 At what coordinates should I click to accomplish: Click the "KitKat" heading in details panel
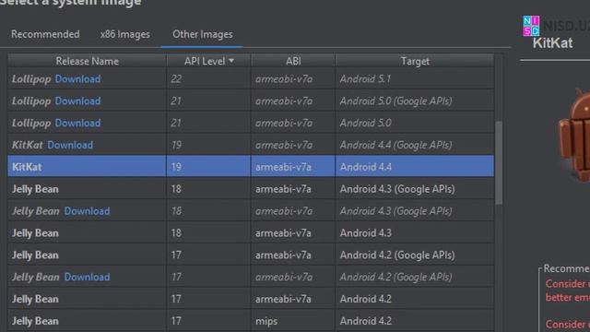pyautogui.click(x=552, y=43)
